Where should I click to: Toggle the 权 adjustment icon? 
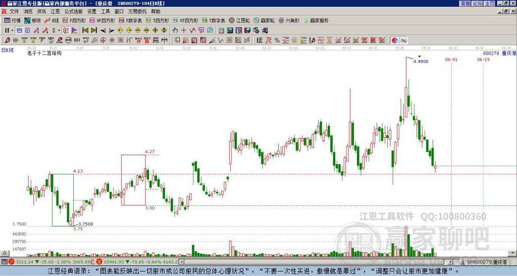[66, 30]
